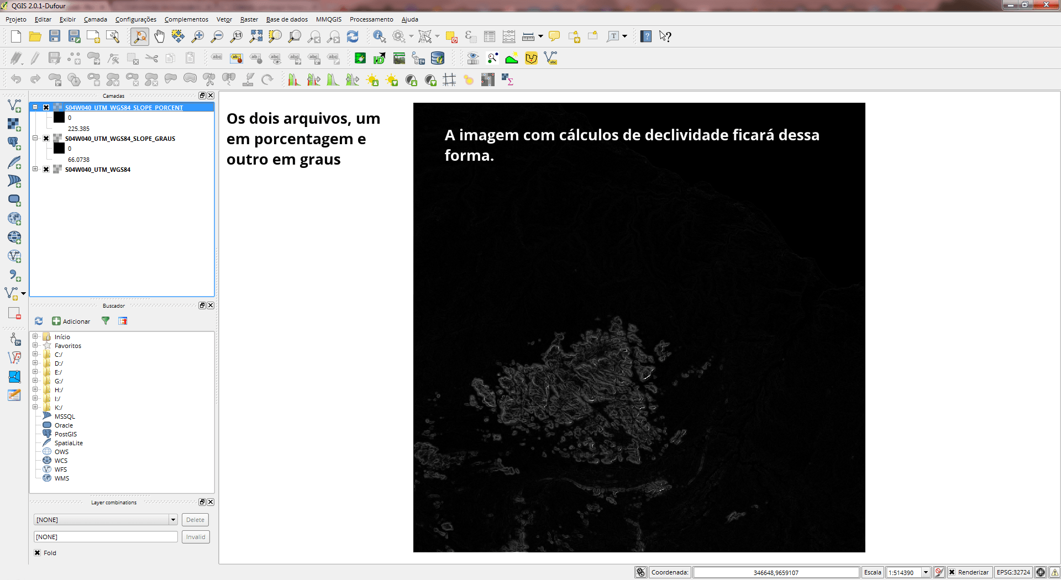Create a new project with the blank page icon
The image size is (1061, 580).
[16, 36]
